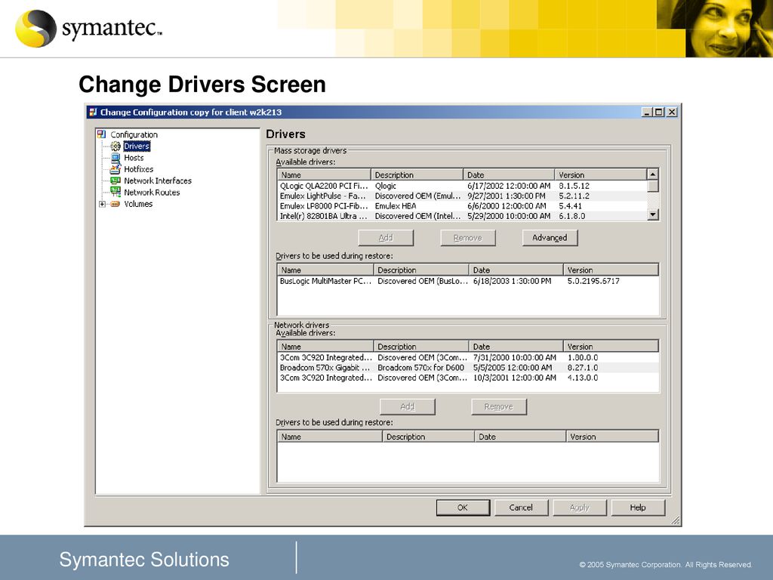Click the Hotfixes icon in tree

pos(115,169)
